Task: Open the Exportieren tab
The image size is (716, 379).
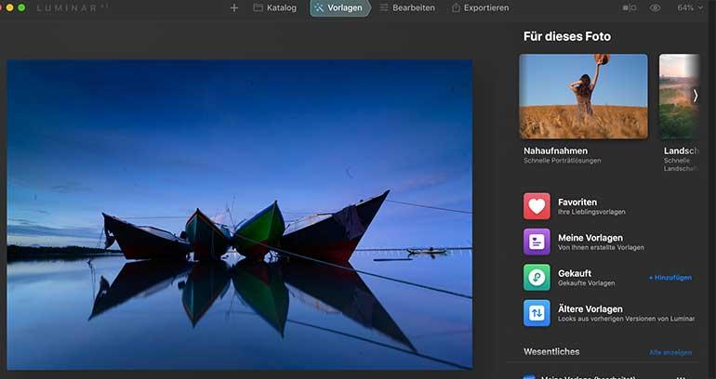Action: (x=480, y=7)
